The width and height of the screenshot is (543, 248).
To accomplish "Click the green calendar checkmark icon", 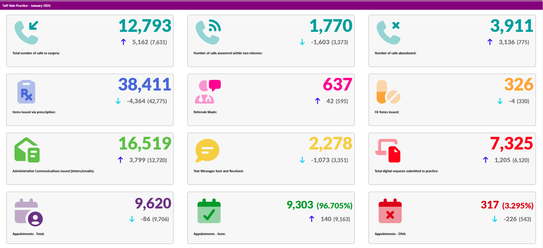I will [209, 211].
